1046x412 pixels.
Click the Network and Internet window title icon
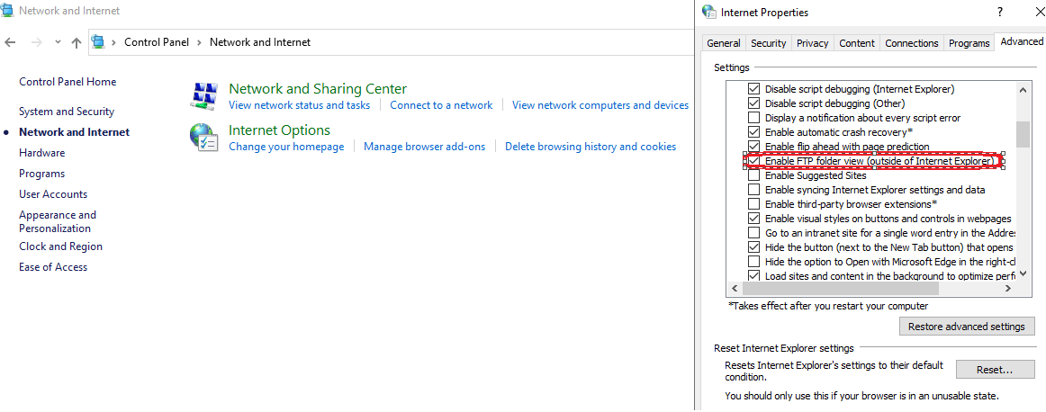pyautogui.click(x=9, y=10)
